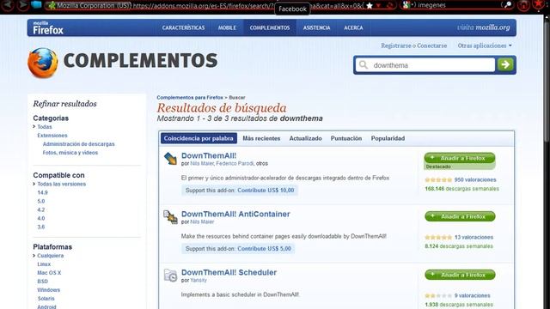
Task: Filter by Firefox version 3.6
Action: point(41,227)
